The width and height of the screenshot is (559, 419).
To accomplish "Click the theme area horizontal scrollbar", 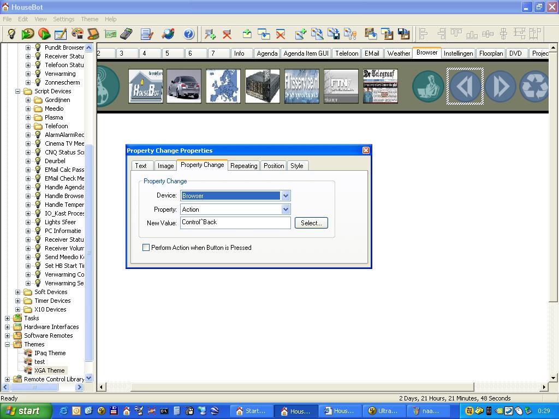I will tap(302, 387).
